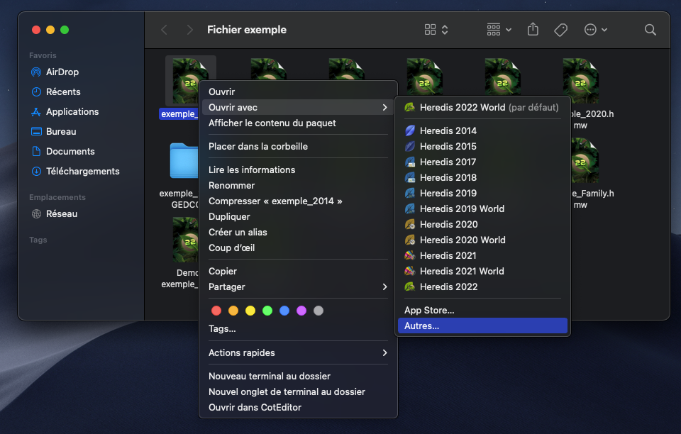Open the group-by dropdown in toolbar
The width and height of the screenshot is (681, 434).
(x=499, y=30)
